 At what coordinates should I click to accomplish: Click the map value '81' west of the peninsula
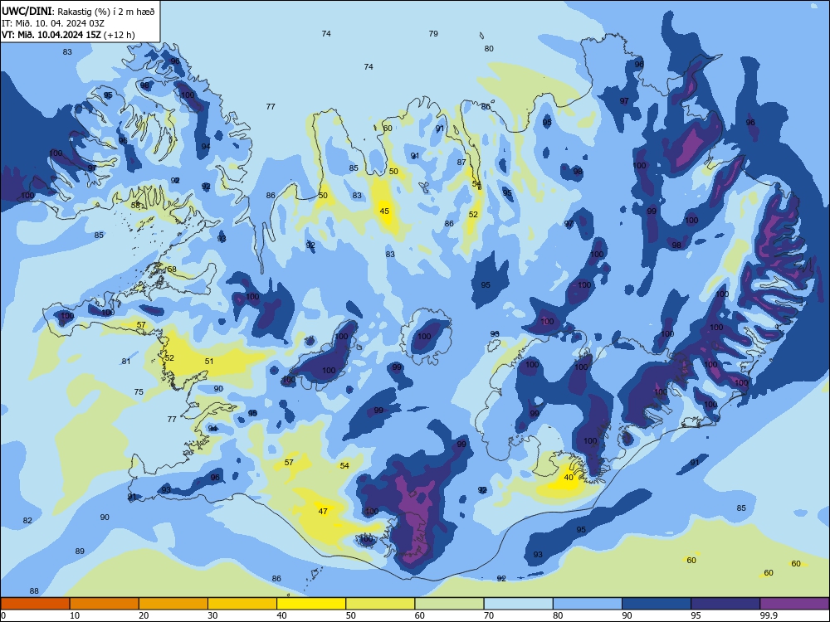126,362
